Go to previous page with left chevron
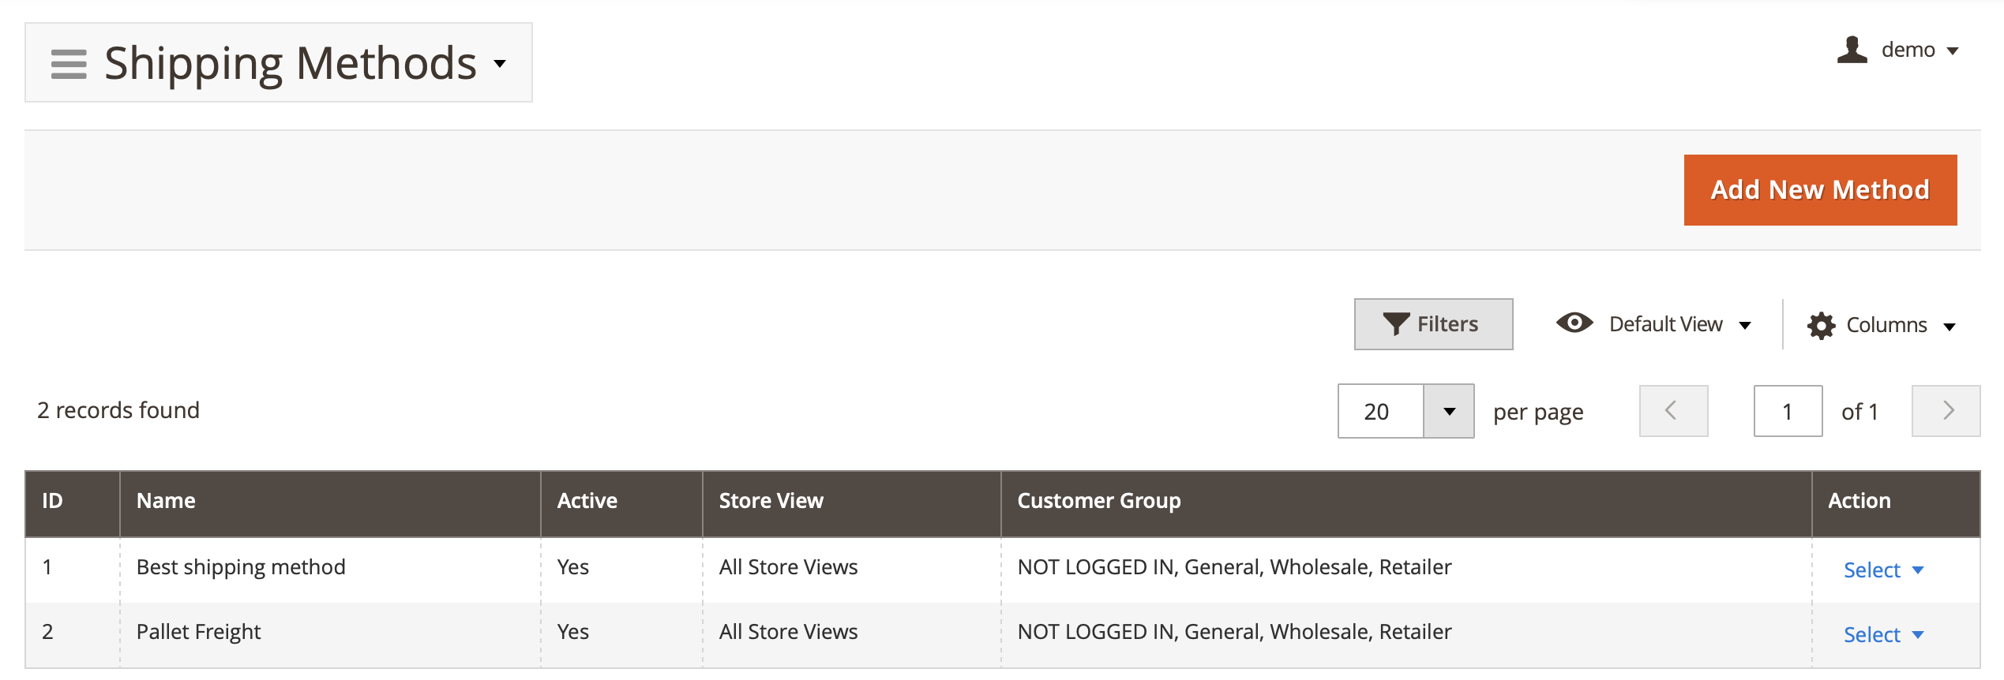 pos(1673,411)
